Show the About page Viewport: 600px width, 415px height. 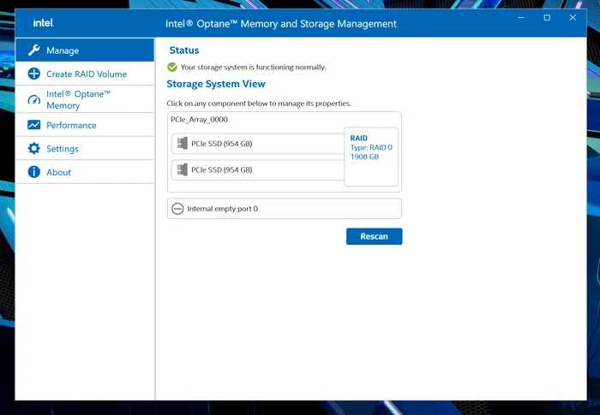(85, 172)
